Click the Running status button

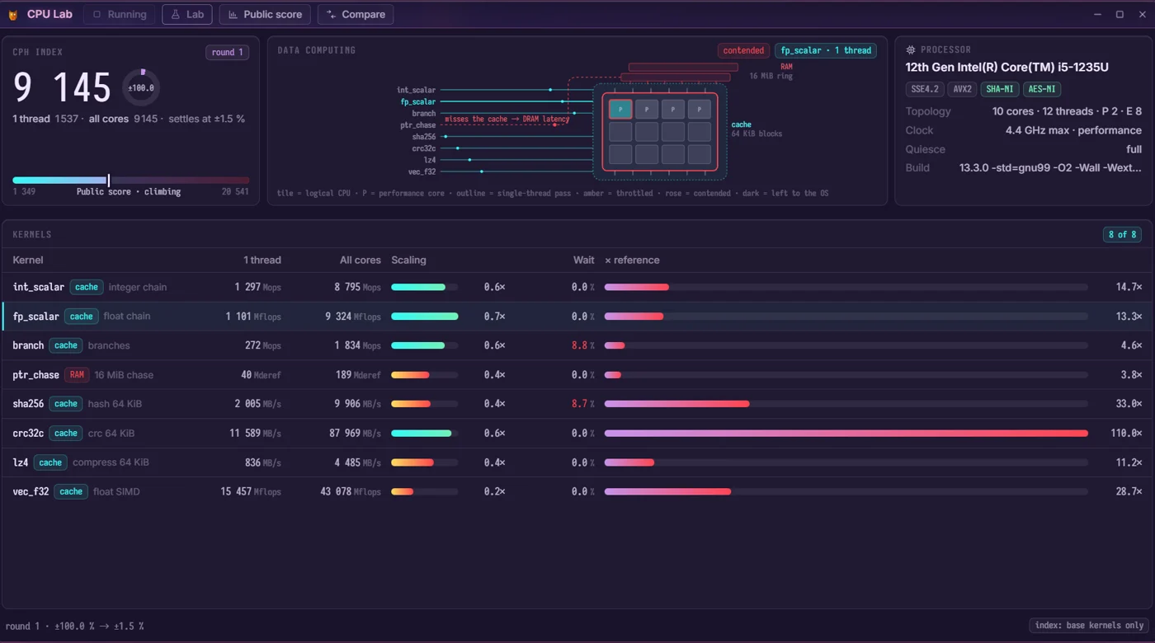coord(120,14)
